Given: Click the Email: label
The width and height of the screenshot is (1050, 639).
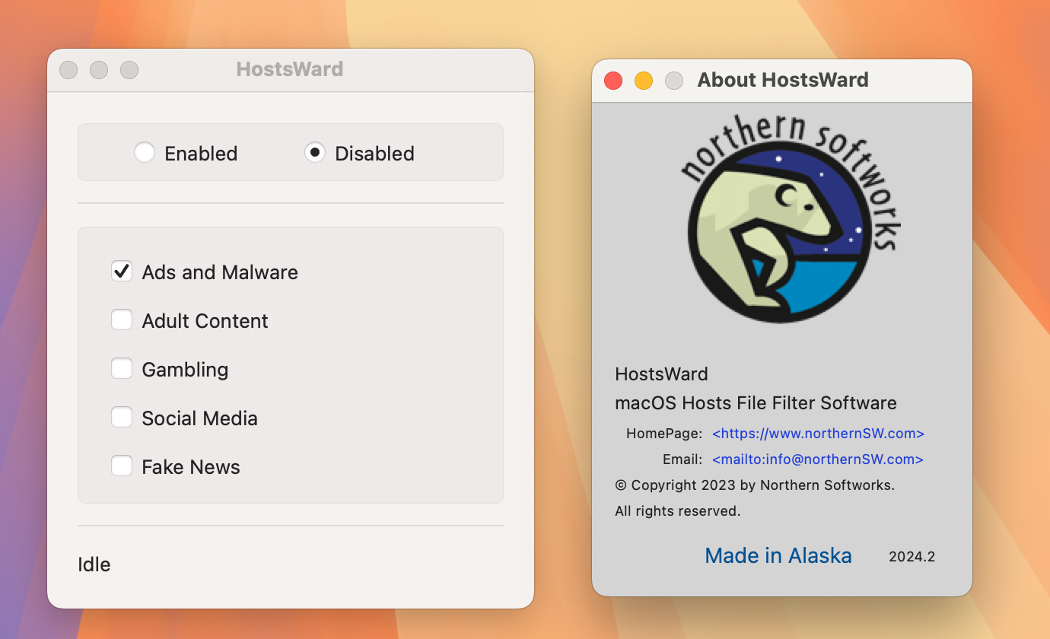Looking at the screenshot, I should (682, 459).
